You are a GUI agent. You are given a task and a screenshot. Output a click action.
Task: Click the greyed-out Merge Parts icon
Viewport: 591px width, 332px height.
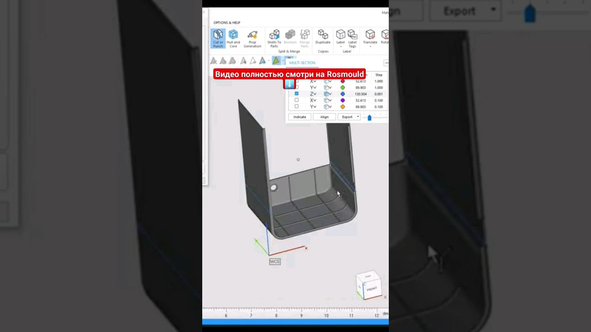point(305,35)
